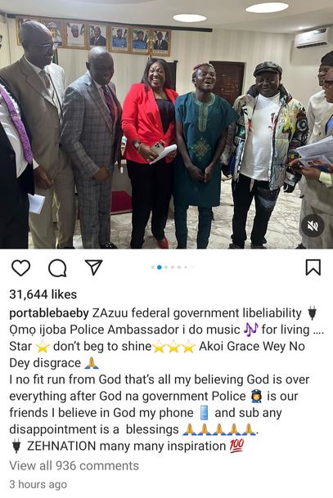This screenshot has height=498, width=333.
Task: View all 936 comments
Action: pyautogui.click(x=74, y=465)
